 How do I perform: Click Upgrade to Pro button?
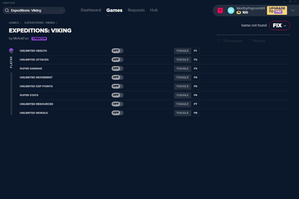point(277,10)
